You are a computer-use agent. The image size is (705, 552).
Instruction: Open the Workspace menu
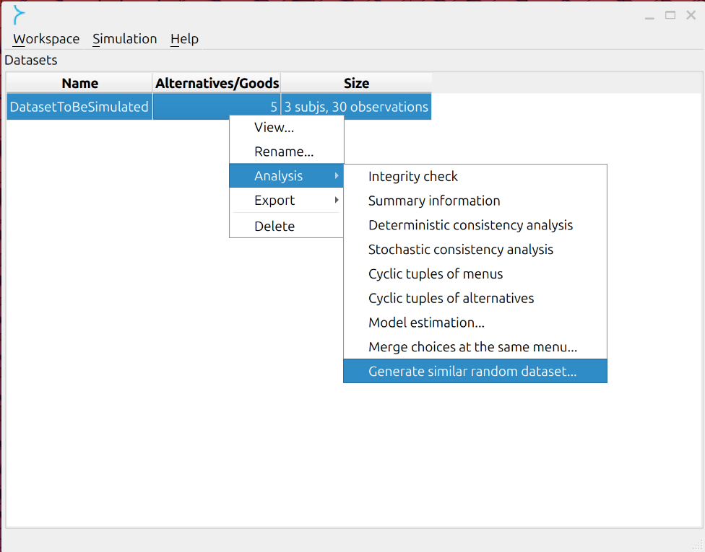coord(46,39)
